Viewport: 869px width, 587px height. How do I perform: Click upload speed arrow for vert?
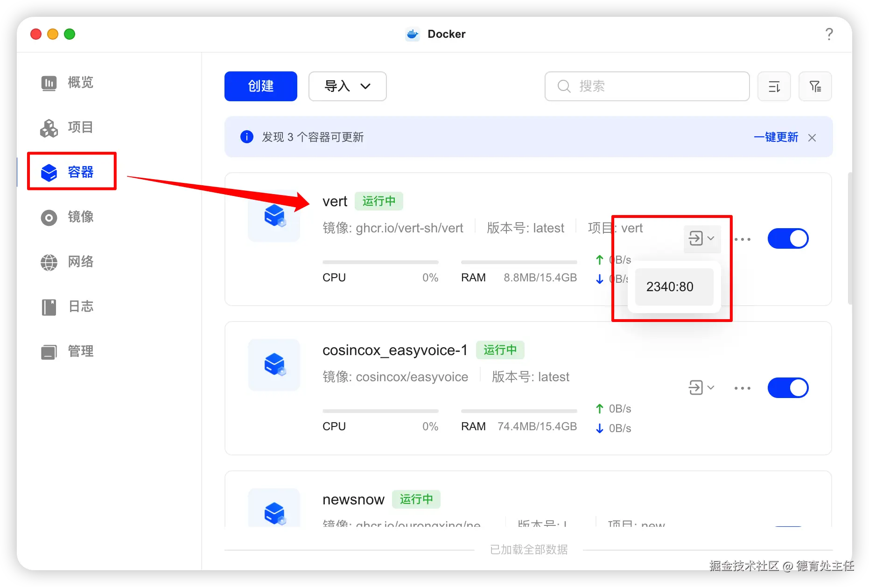(x=600, y=260)
